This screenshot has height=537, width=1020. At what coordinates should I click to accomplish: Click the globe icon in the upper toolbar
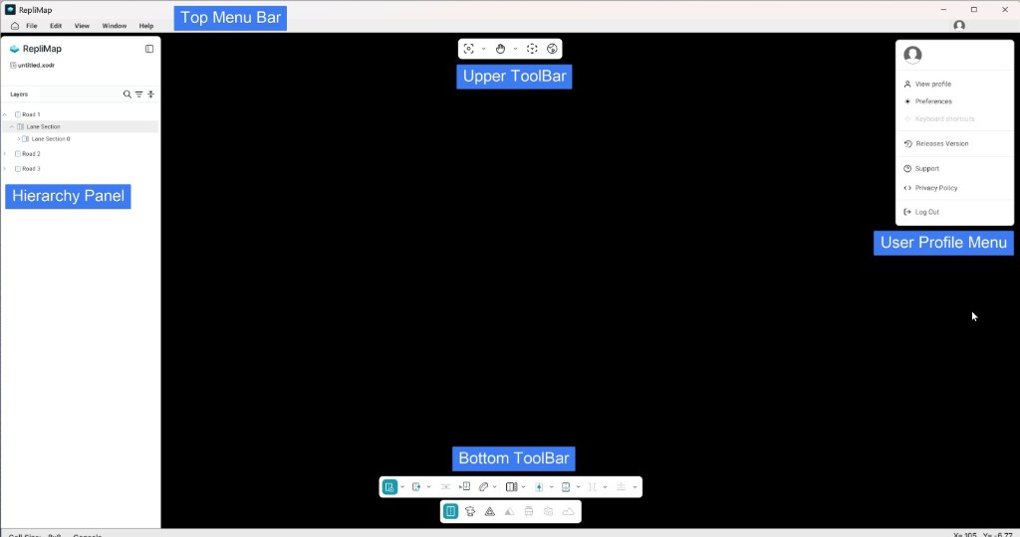(x=552, y=49)
